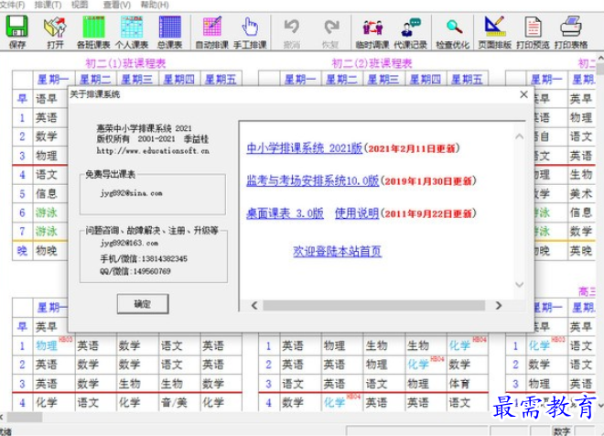The image size is (604, 436).
Task: Click the dialog horizontal scrollbar track
Action: pos(373,305)
